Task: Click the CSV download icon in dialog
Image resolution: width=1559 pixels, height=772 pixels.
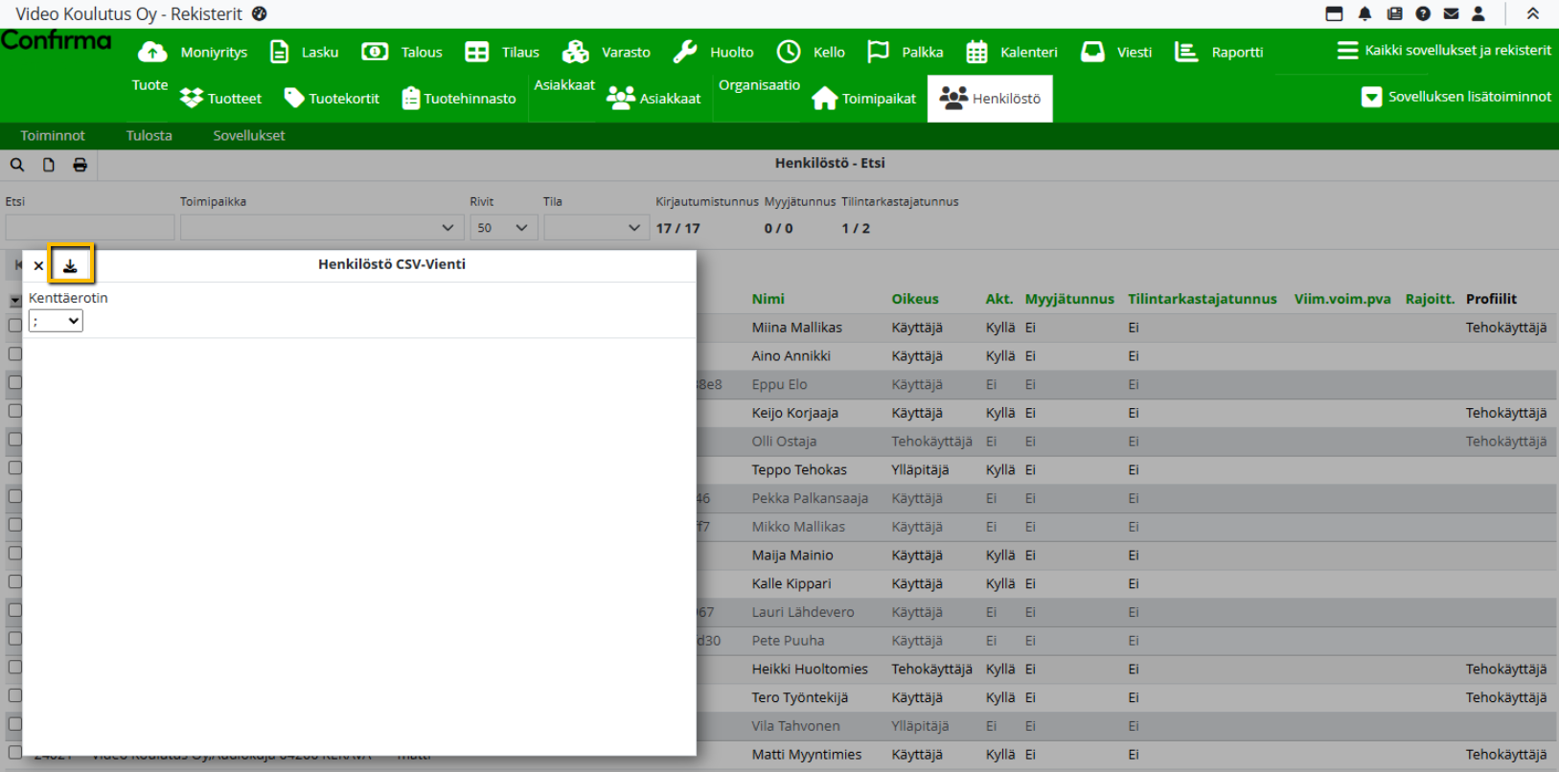Action: pos(70,265)
